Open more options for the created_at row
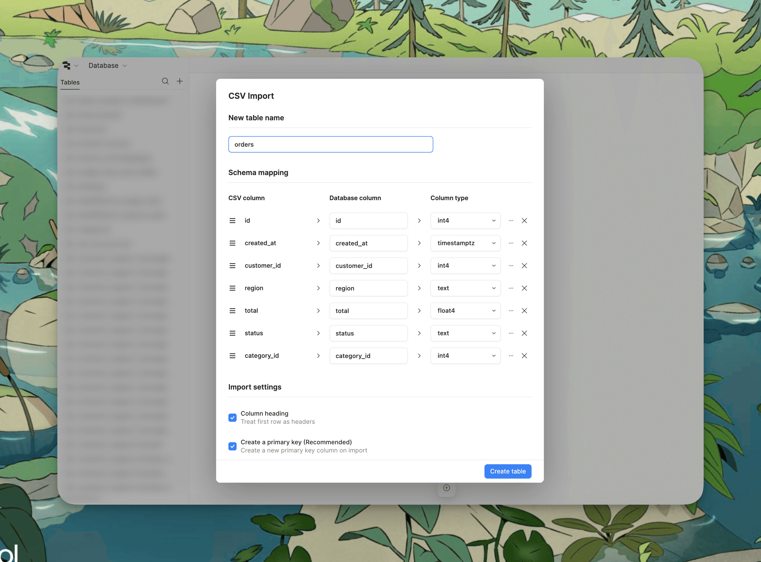Screen dimensions: 761x562 511,243
